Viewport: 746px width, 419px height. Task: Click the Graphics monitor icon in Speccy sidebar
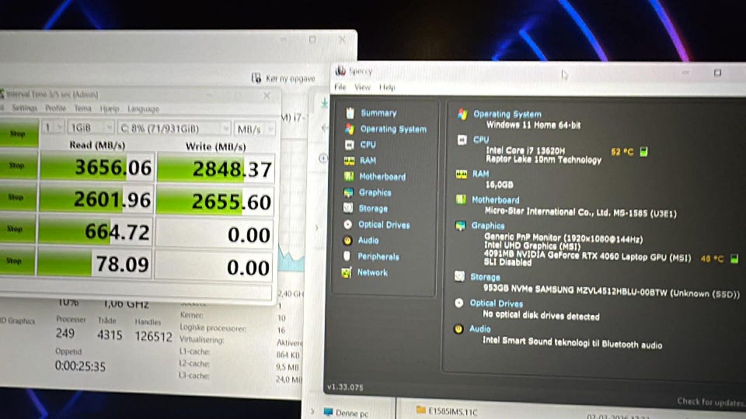click(349, 192)
